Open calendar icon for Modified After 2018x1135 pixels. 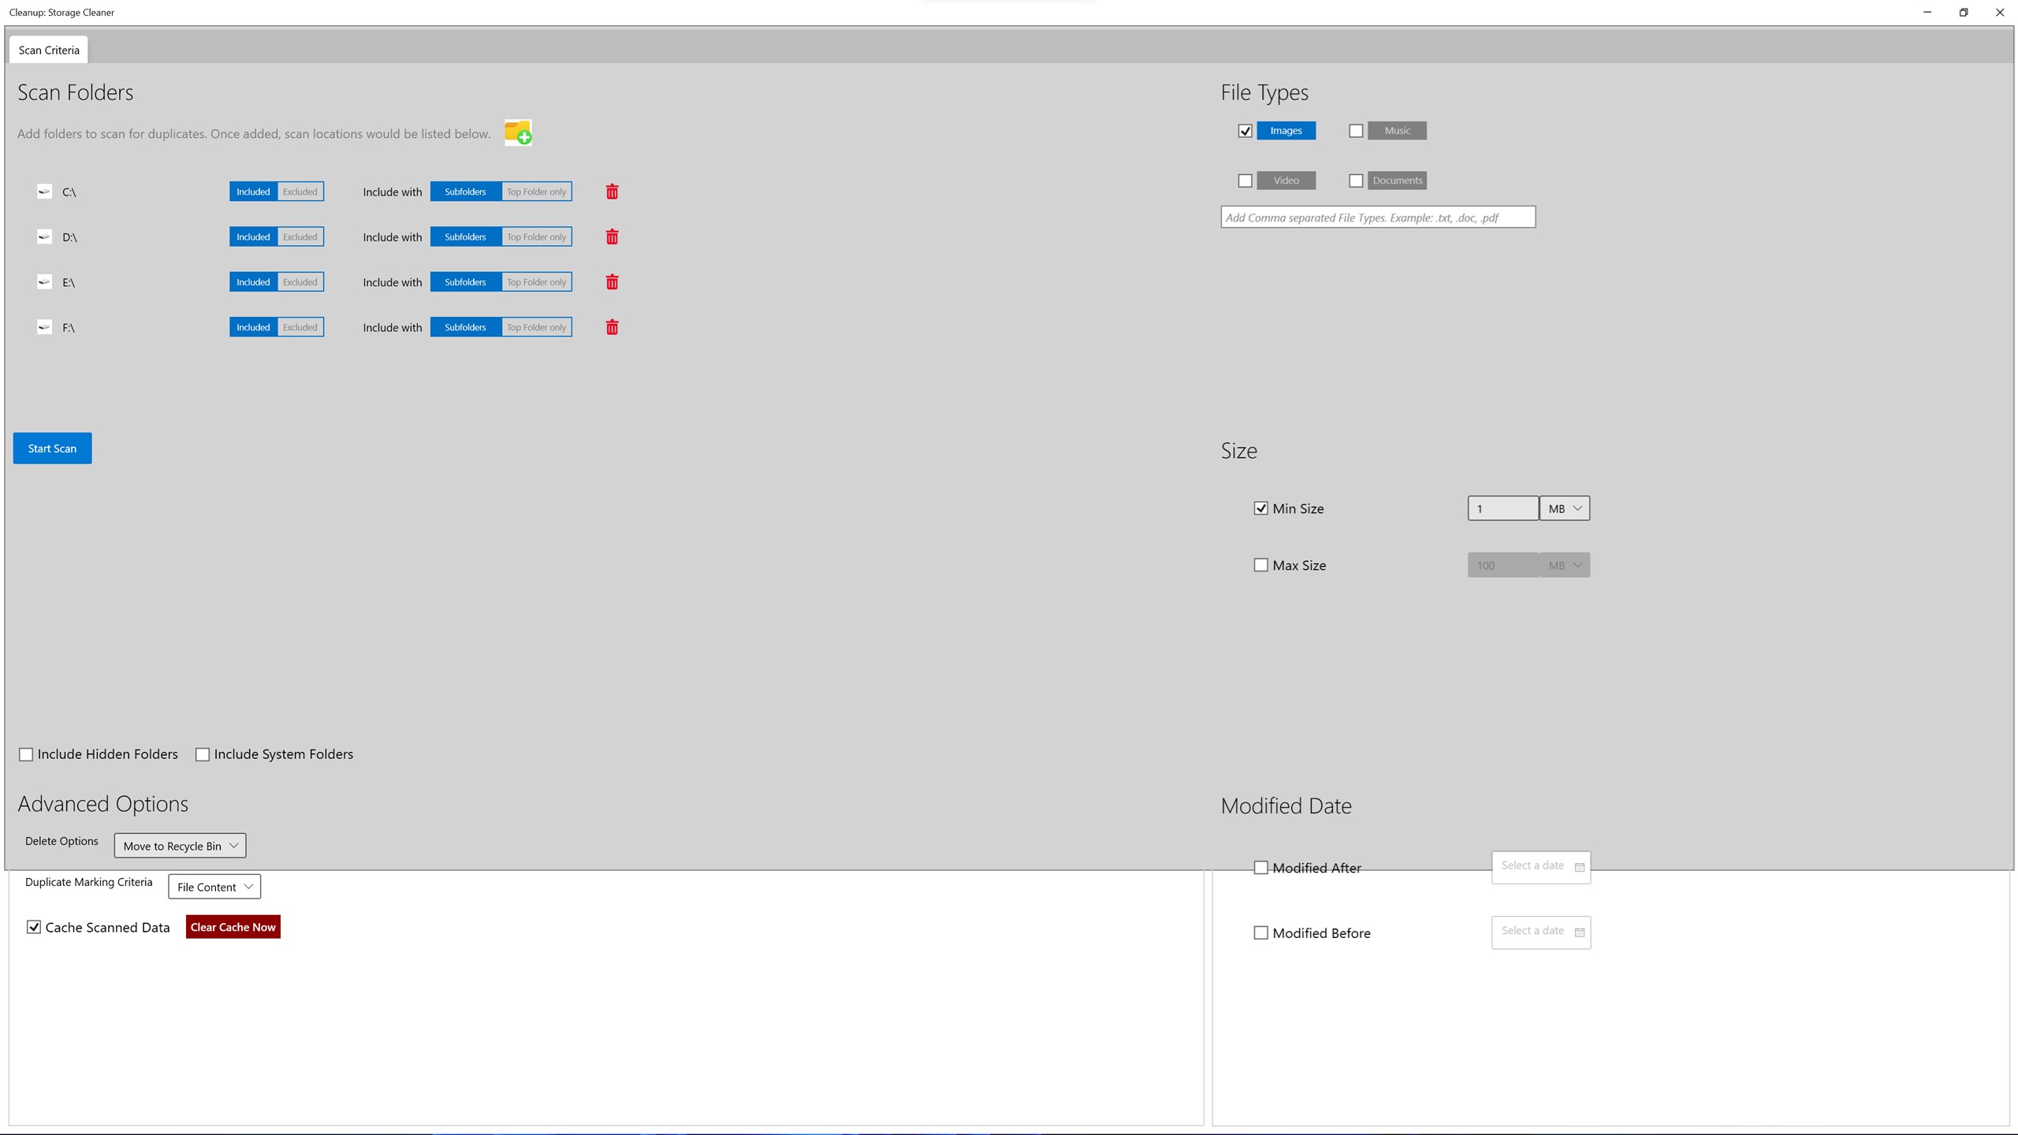pyautogui.click(x=1579, y=867)
